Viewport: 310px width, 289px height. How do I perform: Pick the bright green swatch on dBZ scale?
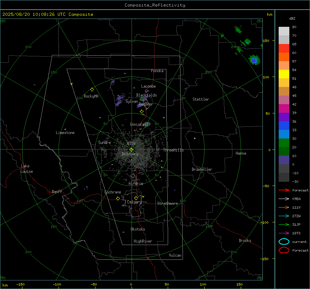click(284, 143)
